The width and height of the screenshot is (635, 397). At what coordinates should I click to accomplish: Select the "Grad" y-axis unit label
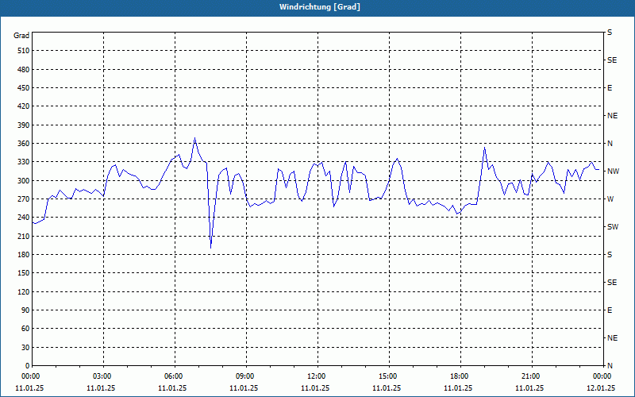coord(21,36)
